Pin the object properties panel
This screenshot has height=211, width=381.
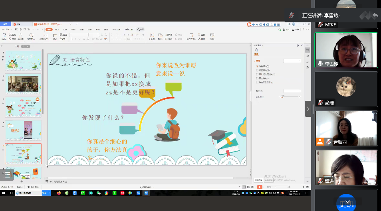pos(298,45)
